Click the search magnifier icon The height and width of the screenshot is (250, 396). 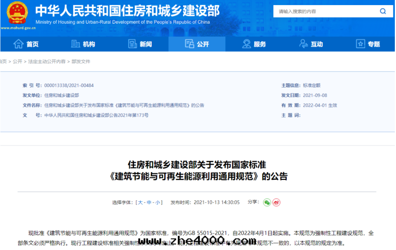click(382, 11)
